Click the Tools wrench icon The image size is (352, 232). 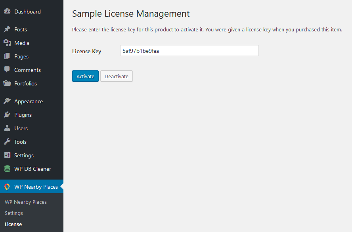coord(7,141)
